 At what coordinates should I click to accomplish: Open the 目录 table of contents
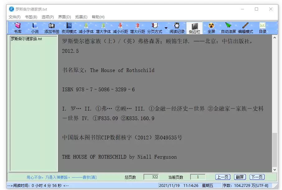coord(263,28)
